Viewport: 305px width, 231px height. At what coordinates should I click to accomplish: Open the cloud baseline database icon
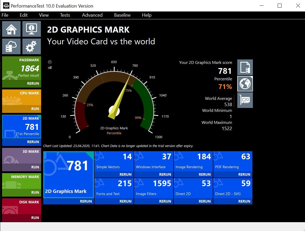tap(11, 46)
